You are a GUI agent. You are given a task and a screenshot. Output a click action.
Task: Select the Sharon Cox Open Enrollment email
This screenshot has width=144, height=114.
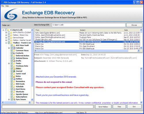point(87,46)
